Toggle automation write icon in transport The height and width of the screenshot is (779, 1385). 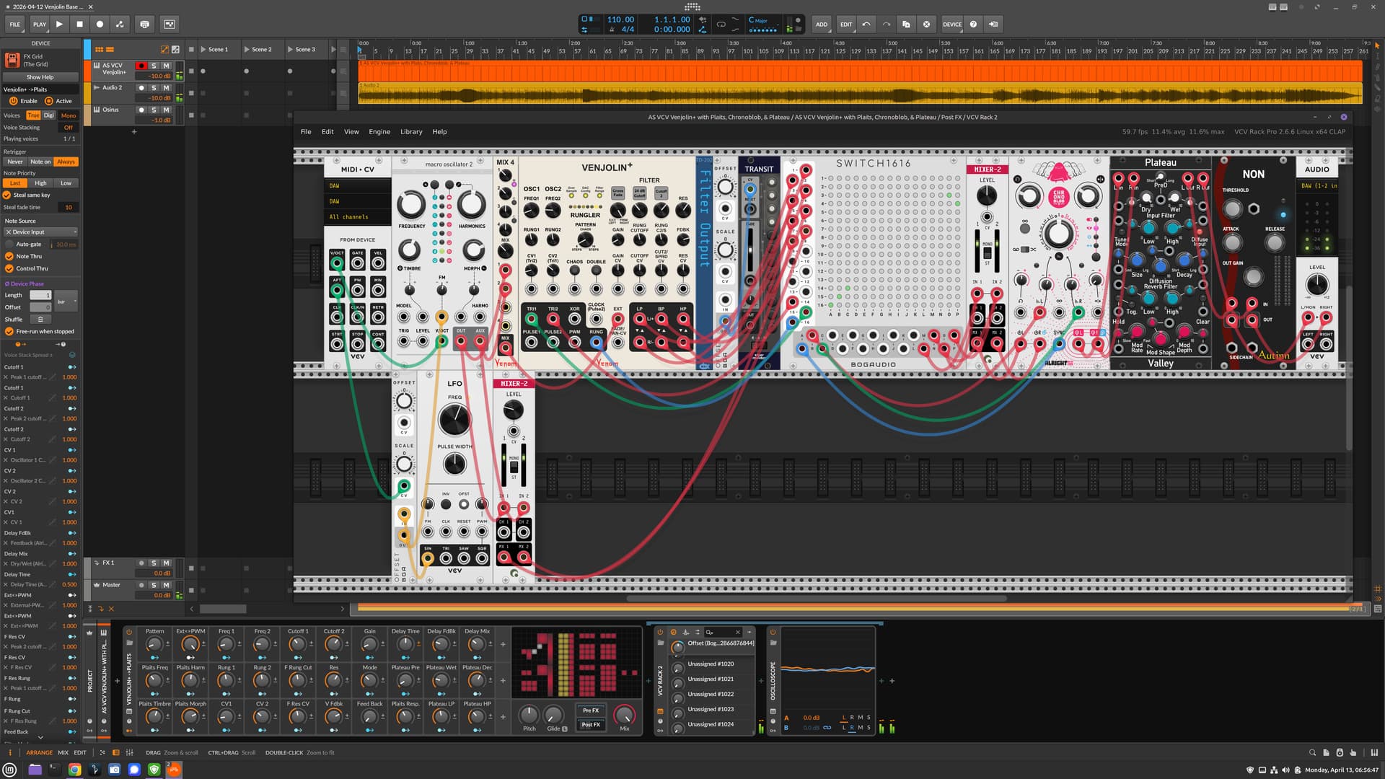pos(120,24)
